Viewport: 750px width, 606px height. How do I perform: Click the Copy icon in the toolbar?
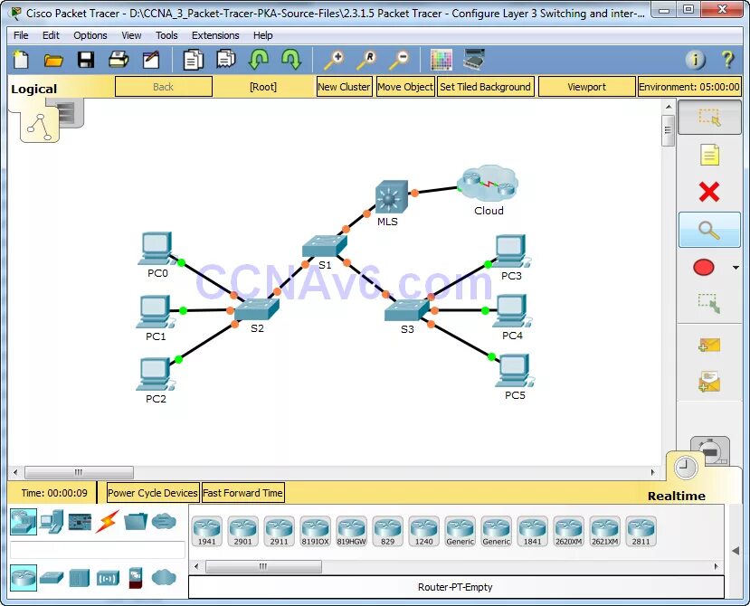[x=194, y=61]
